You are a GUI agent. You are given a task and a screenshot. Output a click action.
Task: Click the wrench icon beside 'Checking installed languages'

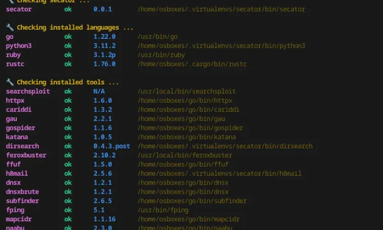tap(10, 27)
